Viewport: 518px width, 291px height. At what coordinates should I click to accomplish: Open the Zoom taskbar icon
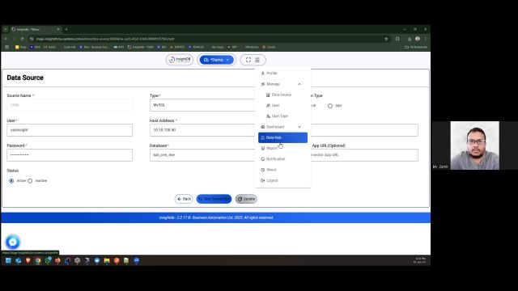pyautogui.click(x=137, y=260)
